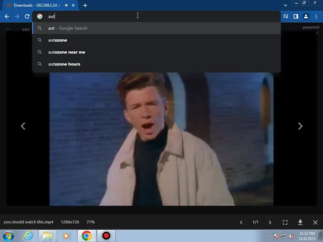This screenshot has height=242, width=323.
Task: Choose the 'autozone hours' suggestion
Action: click(156, 64)
